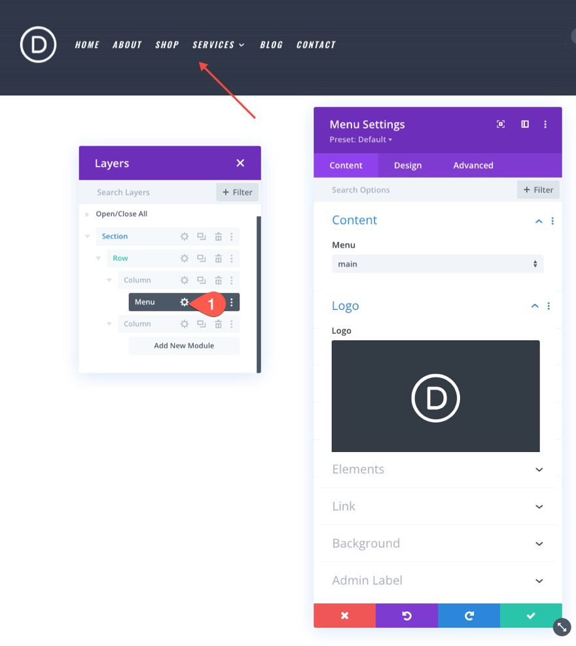Viewport: 576px width, 646px height.
Task: Open the Content section's three-dot options icon
Action: click(x=552, y=221)
